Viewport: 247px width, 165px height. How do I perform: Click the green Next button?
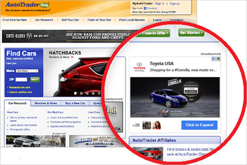pos(35,79)
